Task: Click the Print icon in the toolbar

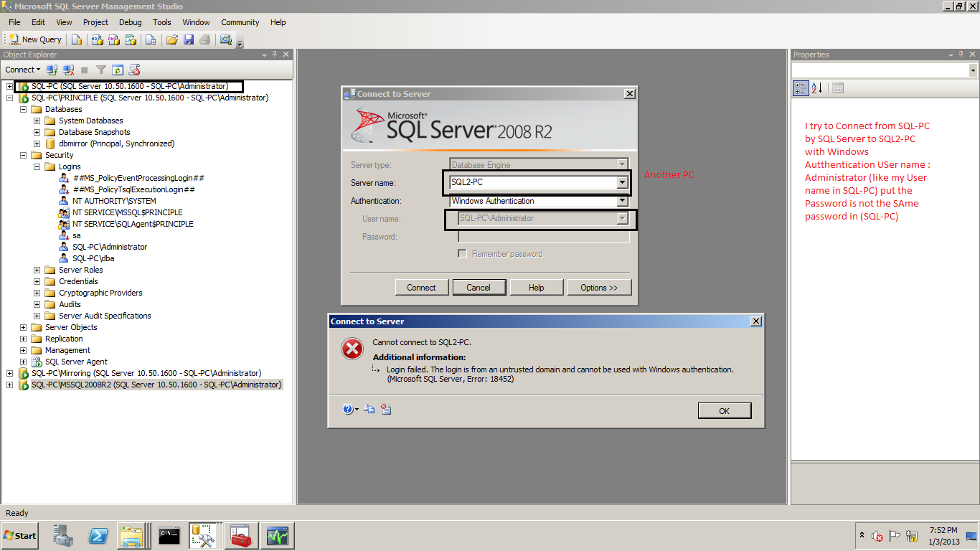Action: pyautogui.click(x=205, y=39)
